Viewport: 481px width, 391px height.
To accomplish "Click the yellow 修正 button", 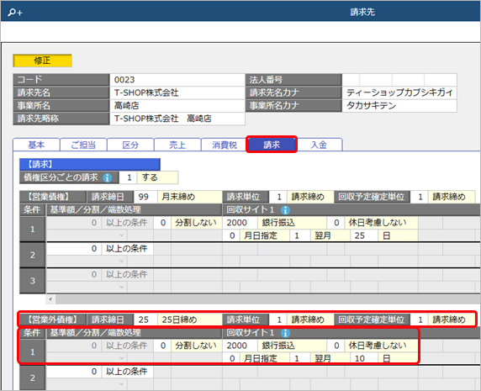I will tap(42, 61).
